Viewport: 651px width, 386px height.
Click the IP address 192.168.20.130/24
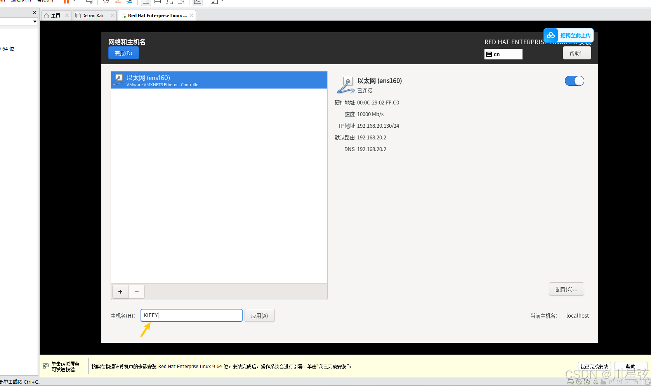[x=378, y=126]
